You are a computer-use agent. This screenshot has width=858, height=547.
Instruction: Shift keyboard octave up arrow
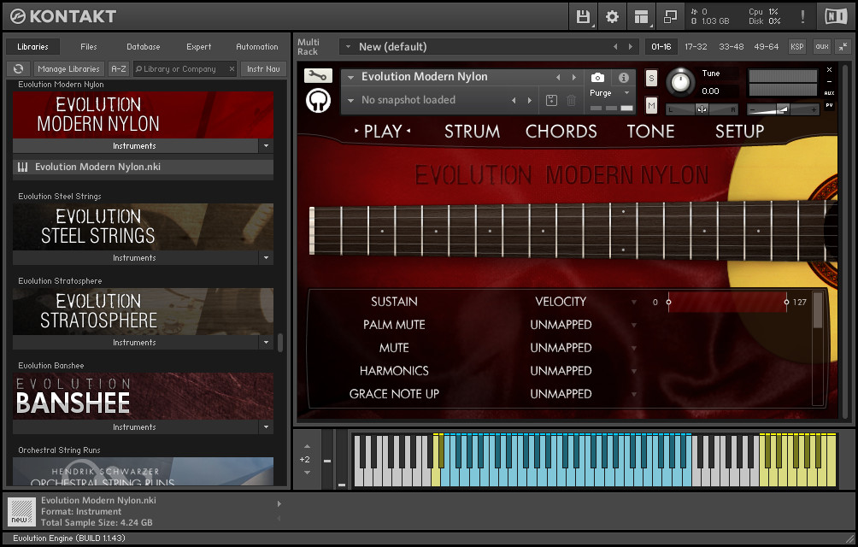(307, 446)
